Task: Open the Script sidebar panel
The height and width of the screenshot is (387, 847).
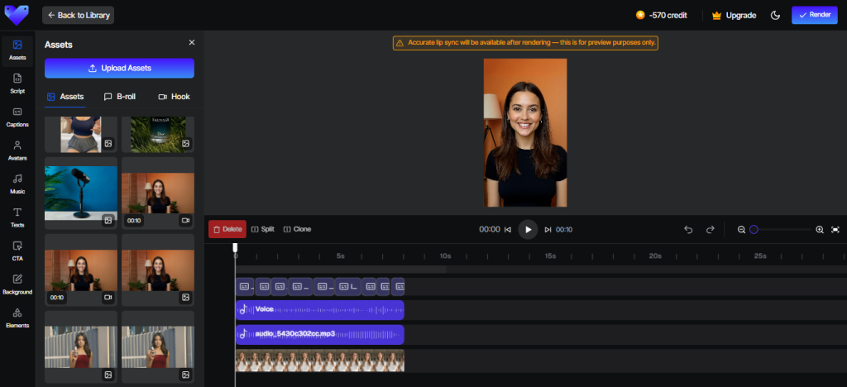Action: [x=17, y=84]
